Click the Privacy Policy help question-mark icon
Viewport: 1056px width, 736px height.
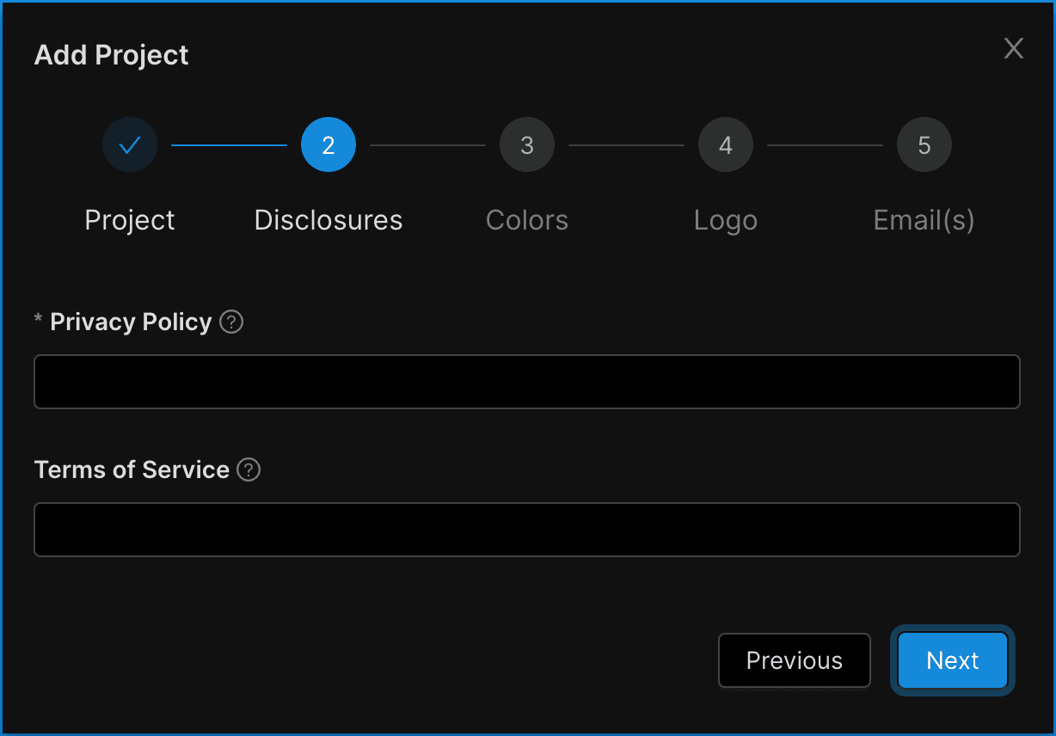(x=231, y=322)
